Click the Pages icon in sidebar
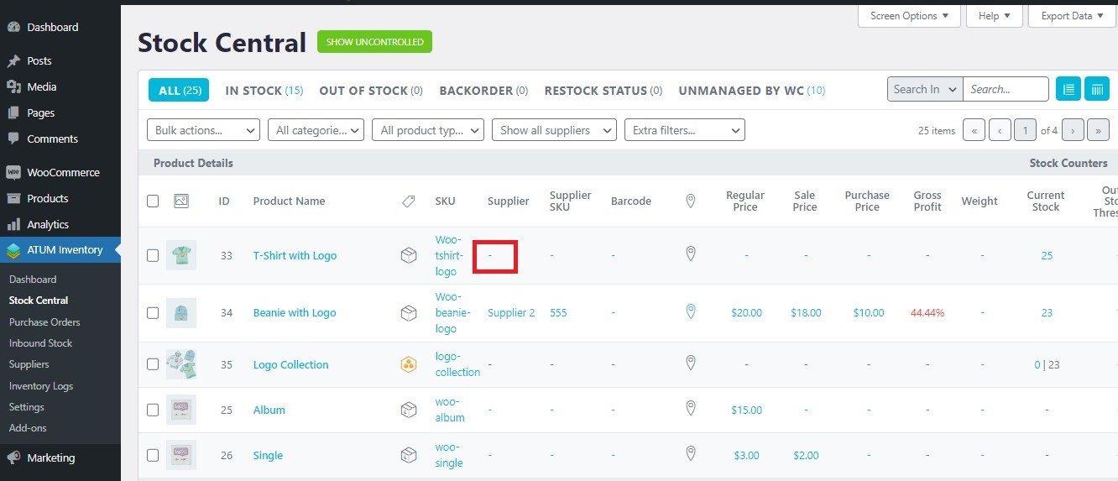 click(x=13, y=112)
